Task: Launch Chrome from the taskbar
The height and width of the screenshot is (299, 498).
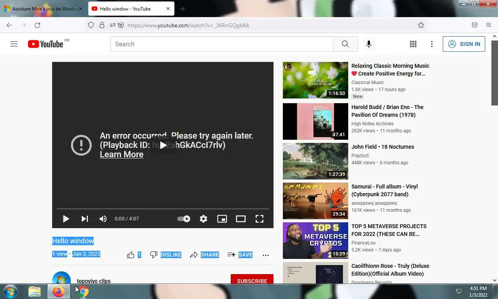Action: [x=83, y=291]
